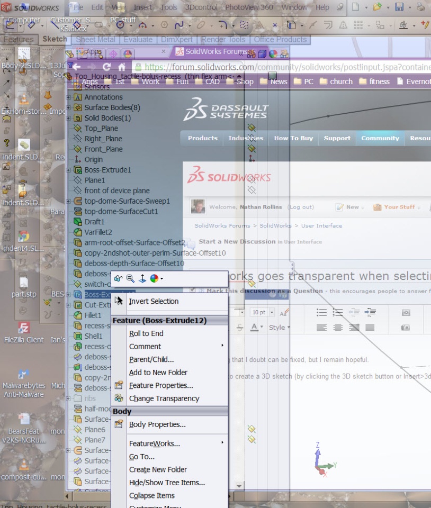Image resolution: width=431 pixels, height=508 pixels.
Task: Click bulleted list icon in forum editor
Action: [x=321, y=312]
